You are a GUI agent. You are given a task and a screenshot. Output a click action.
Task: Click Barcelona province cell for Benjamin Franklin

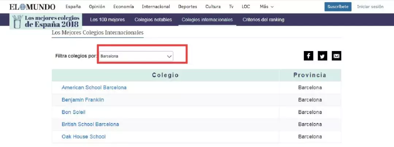click(x=310, y=100)
